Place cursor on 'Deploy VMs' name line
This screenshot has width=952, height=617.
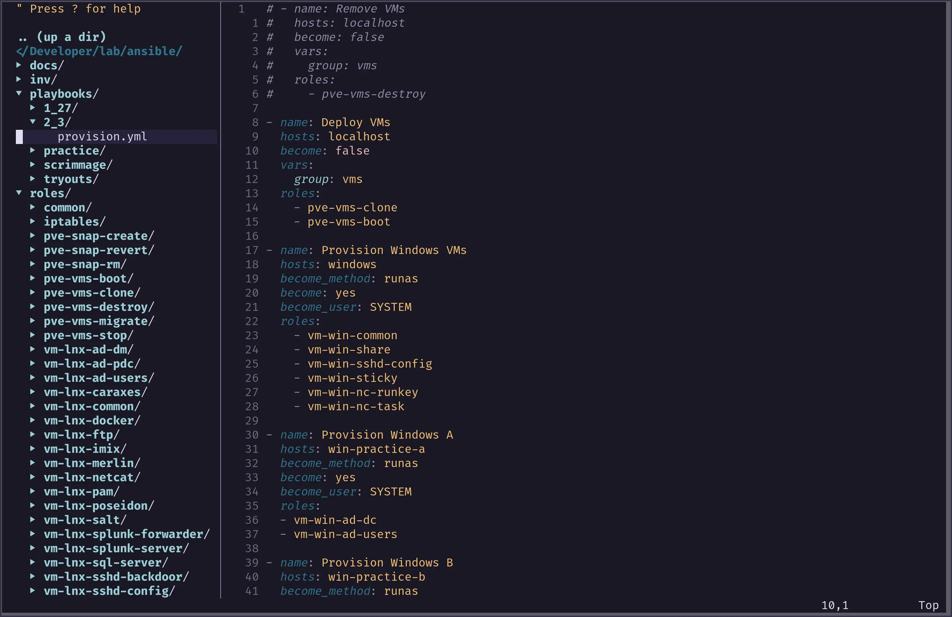[355, 122]
